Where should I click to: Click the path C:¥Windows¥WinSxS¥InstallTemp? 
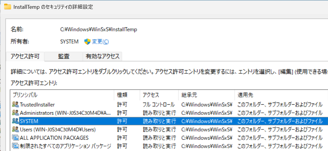tap(99, 30)
